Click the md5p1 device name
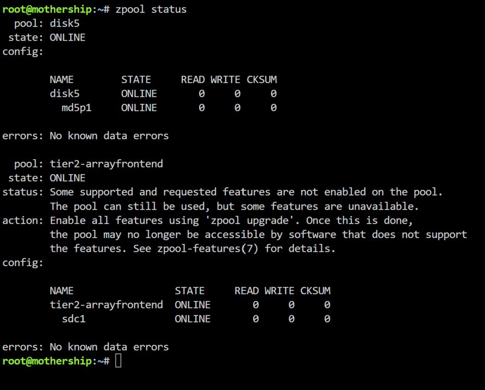Image resolution: width=485 pixels, height=390 pixels. [x=76, y=108]
